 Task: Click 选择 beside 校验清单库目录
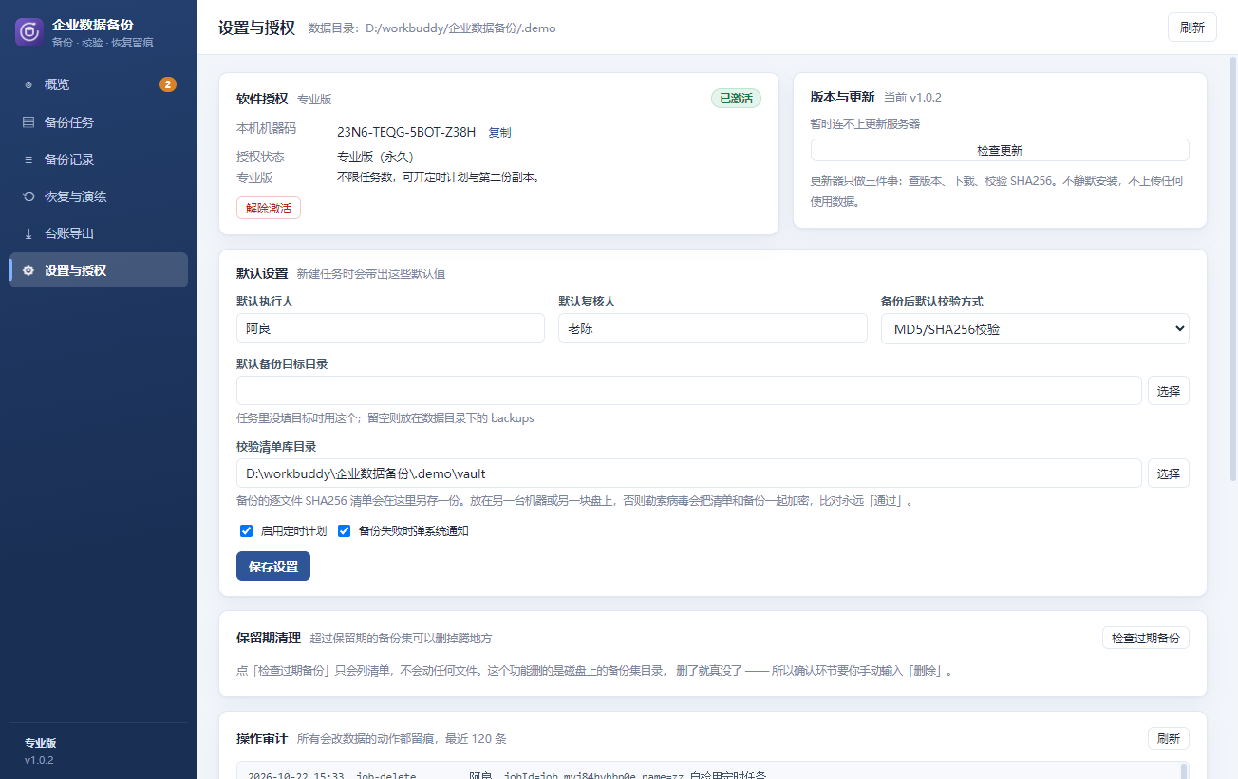click(1169, 473)
